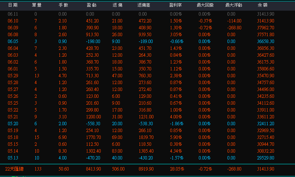Click the total value 8919.90
The width and height of the screenshot is (295, 177).
146,169
